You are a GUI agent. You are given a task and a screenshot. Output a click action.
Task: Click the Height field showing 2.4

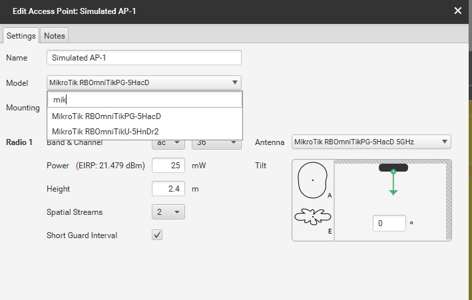pyautogui.click(x=168, y=189)
